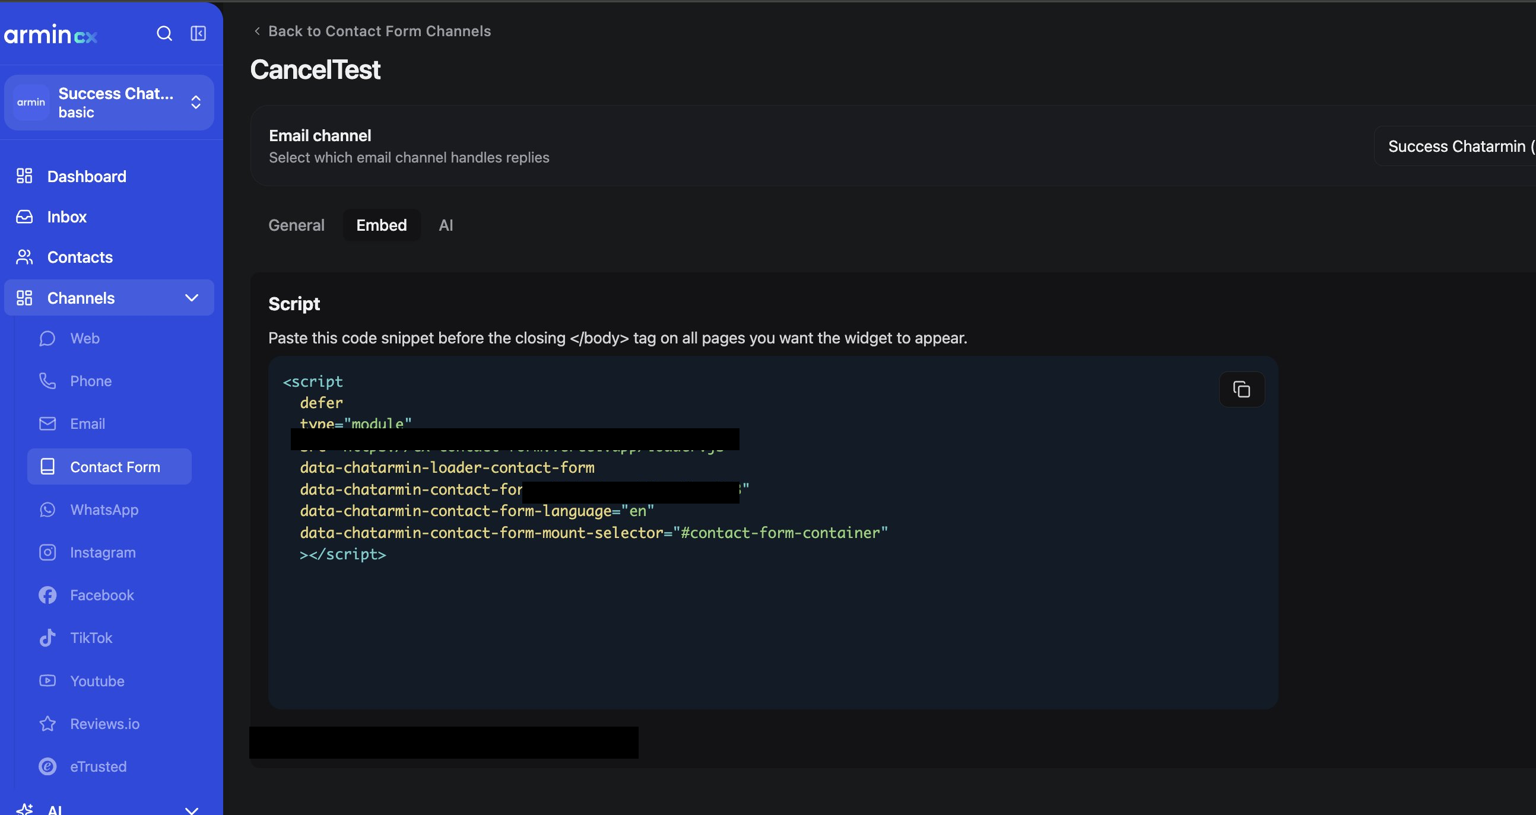Switch to the Embed tab
This screenshot has width=1536, height=815.
[x=382, y=225]
